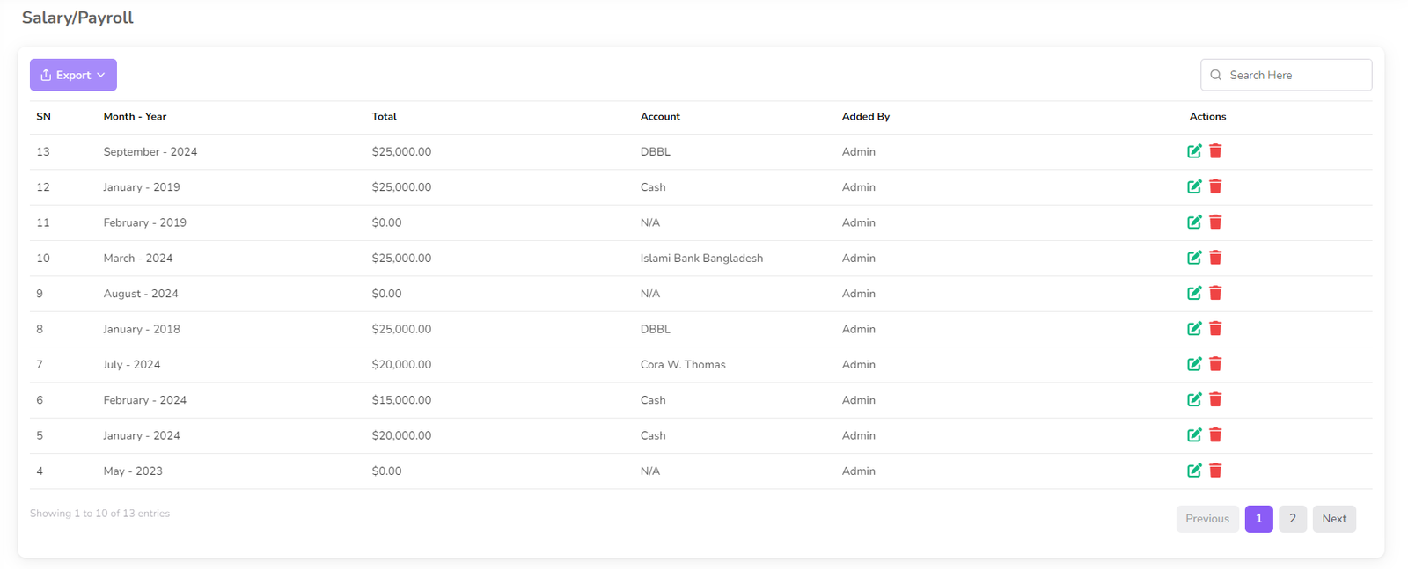Delete the January - 2018 DBBL entry
The image size is (1408, 569).
pyautogui.click(x=1215, y=329)
